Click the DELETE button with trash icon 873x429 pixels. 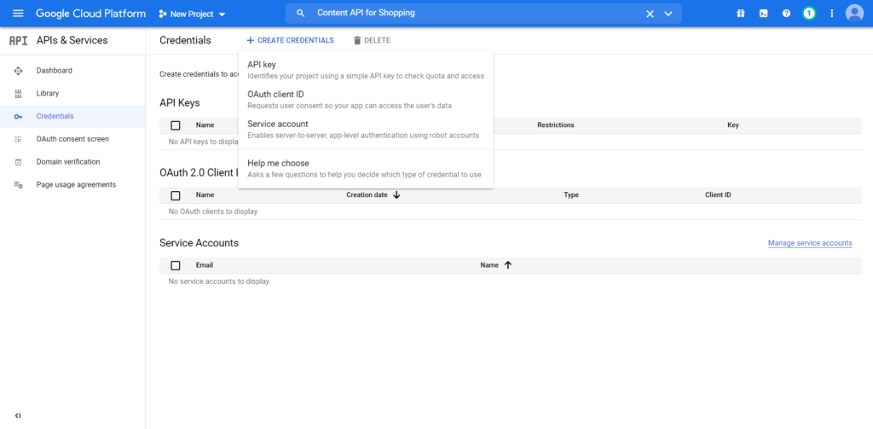pyautogui.click(x=372, y=40)
